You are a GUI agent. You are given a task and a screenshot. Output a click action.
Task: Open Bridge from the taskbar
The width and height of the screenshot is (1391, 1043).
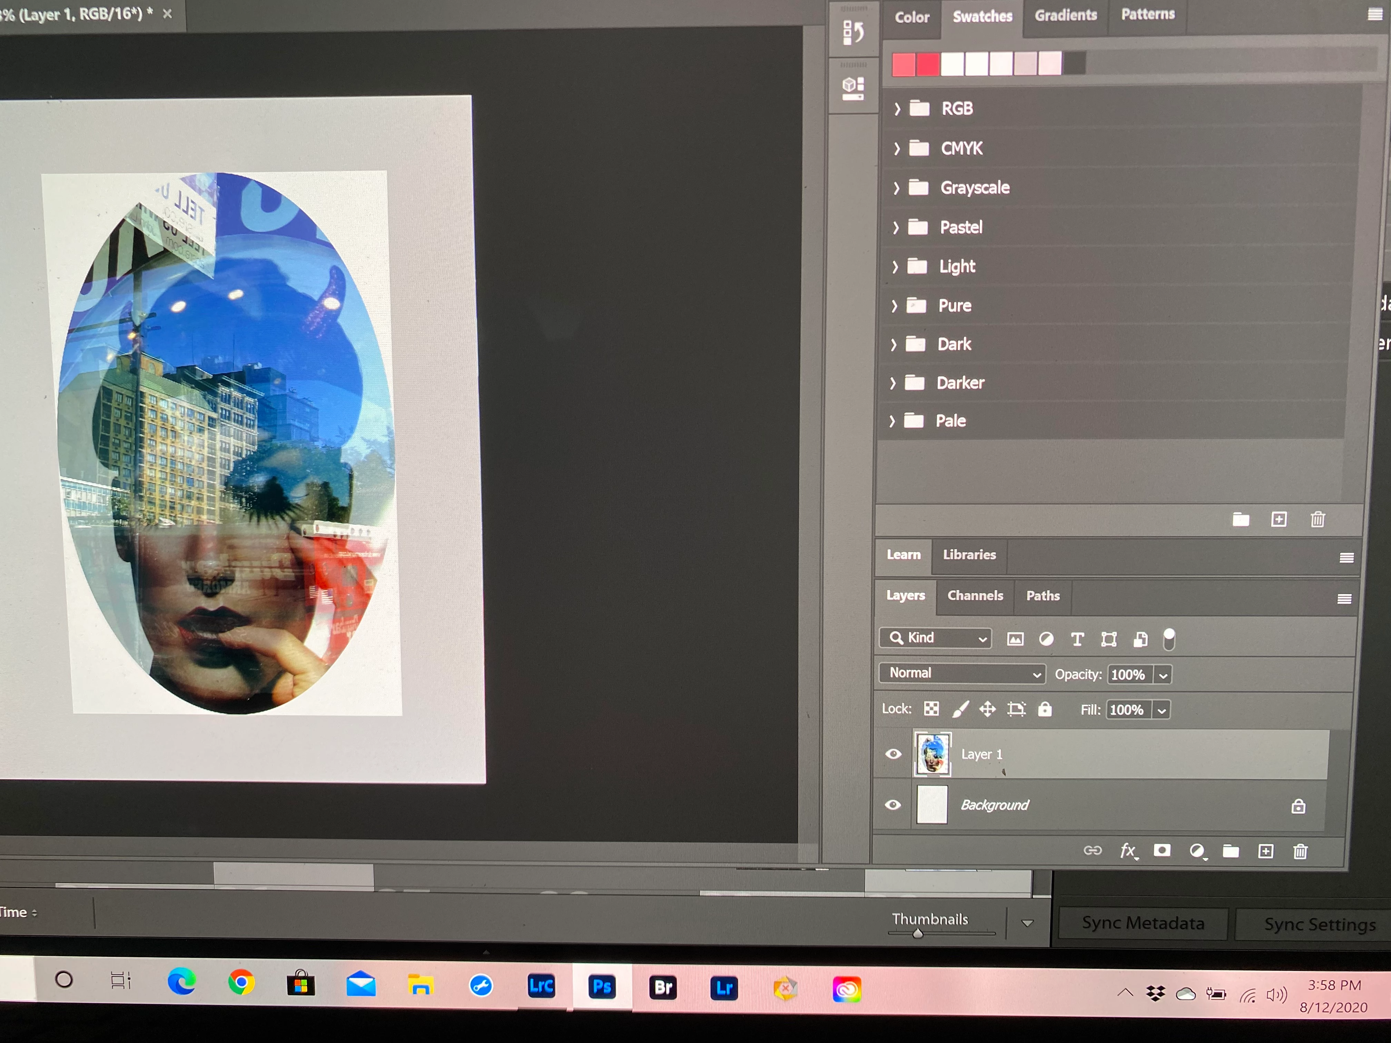pos(663,988)
